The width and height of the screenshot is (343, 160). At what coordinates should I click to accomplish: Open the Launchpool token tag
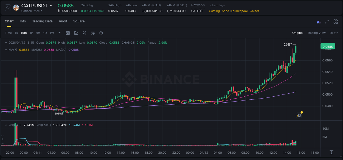(239, 11)
